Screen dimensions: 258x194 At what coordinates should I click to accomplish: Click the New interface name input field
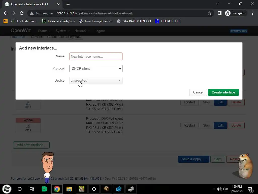point(96,56)
